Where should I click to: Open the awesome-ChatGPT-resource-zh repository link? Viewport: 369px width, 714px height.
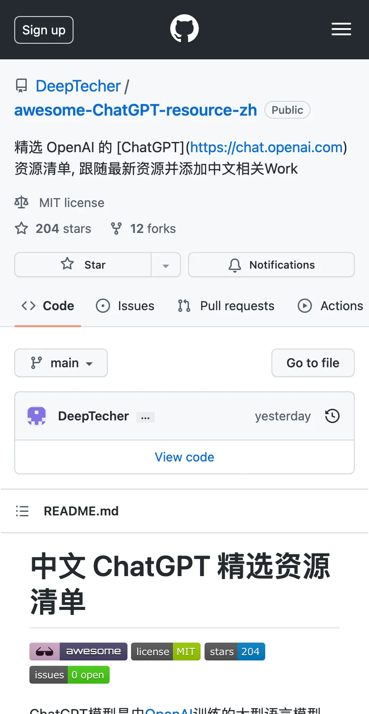coord(135,110)
